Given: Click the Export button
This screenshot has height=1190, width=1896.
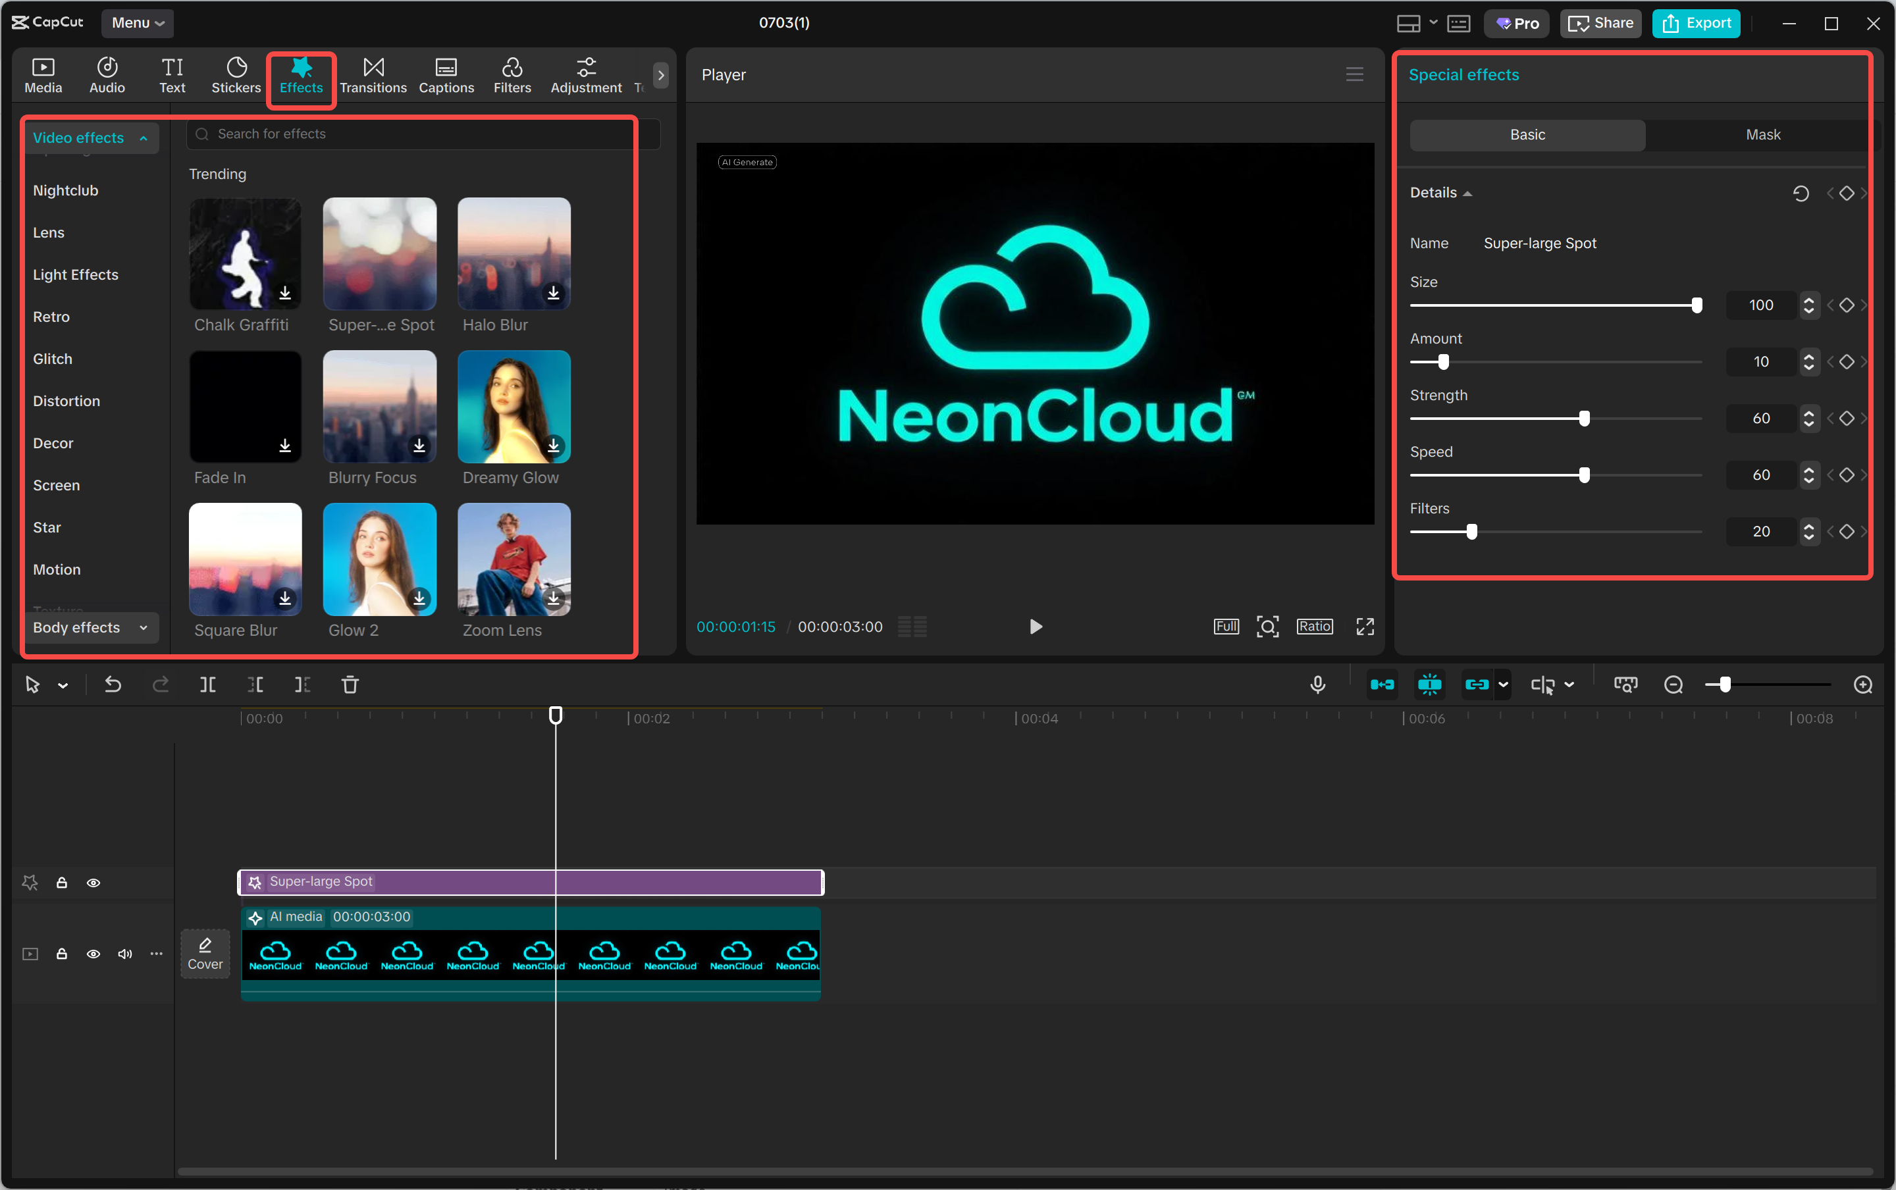Looking at the screenshot, I should click(x=1696, y=23).
